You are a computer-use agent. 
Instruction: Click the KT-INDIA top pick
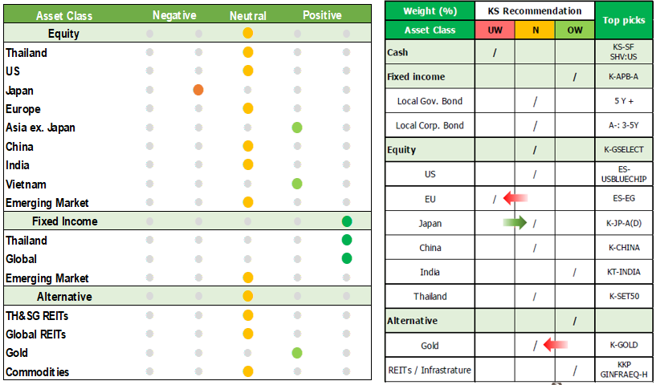(x=625, y=272)
